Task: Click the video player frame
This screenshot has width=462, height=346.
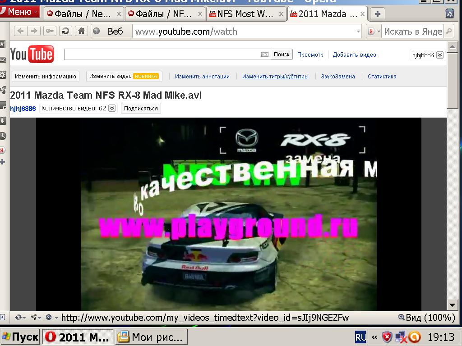Action: (229, 214)
